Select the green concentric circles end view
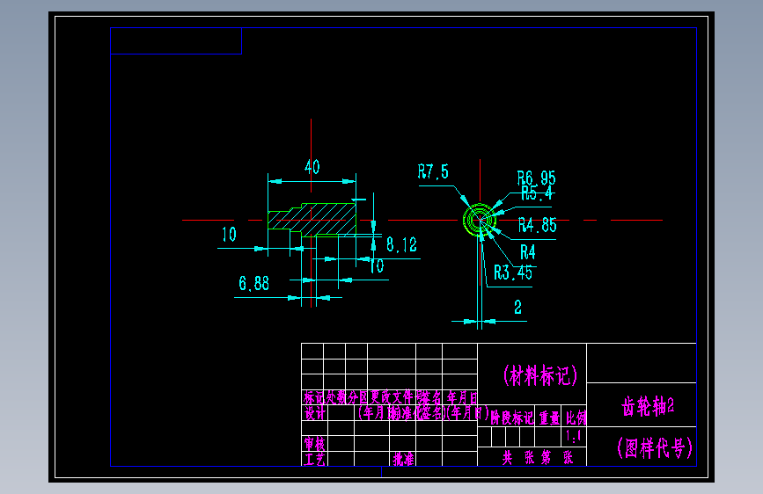The height and width of the screenshot is (494, 763). 480,221
